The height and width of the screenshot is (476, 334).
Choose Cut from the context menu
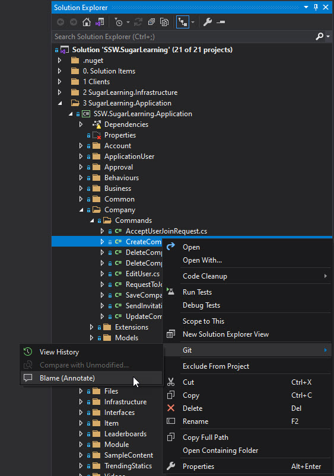click(247, 382)
